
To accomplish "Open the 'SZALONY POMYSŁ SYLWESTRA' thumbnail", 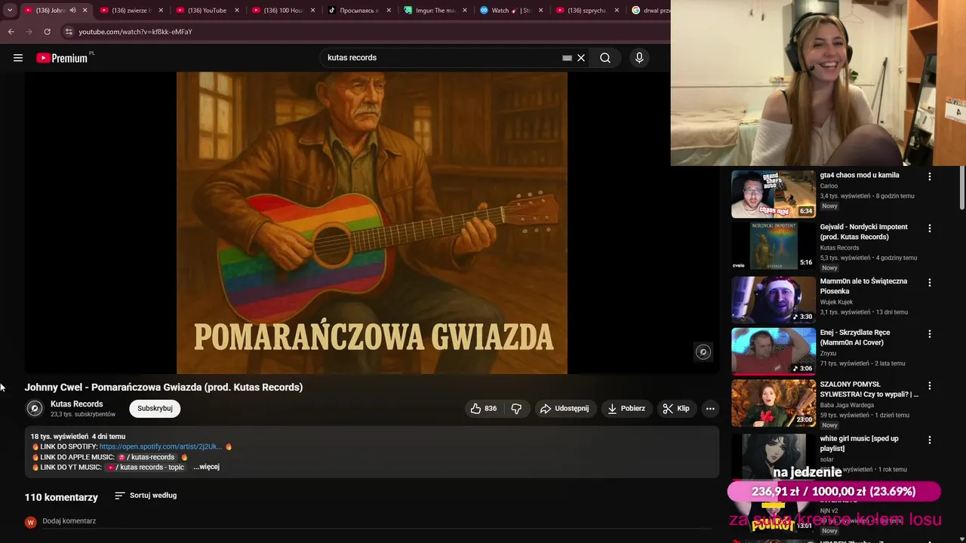I will (x=773, y=403).
